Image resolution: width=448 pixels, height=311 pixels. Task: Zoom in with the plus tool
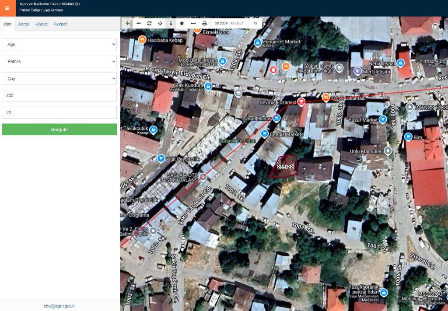[x=127, y=24]
